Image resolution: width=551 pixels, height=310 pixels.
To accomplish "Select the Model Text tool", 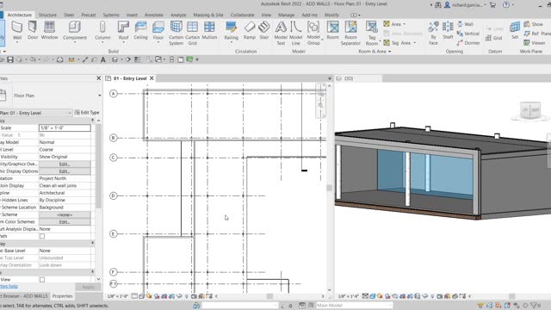I will (x=281, y=33).
